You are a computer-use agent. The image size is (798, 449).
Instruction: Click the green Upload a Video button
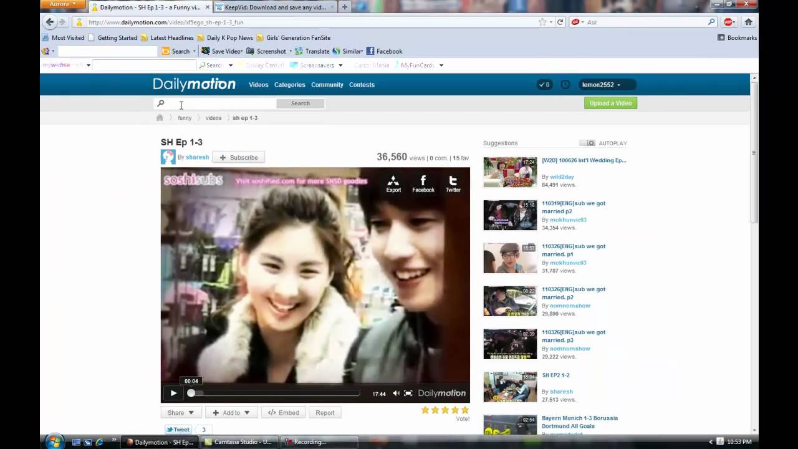tap(610, 104)
